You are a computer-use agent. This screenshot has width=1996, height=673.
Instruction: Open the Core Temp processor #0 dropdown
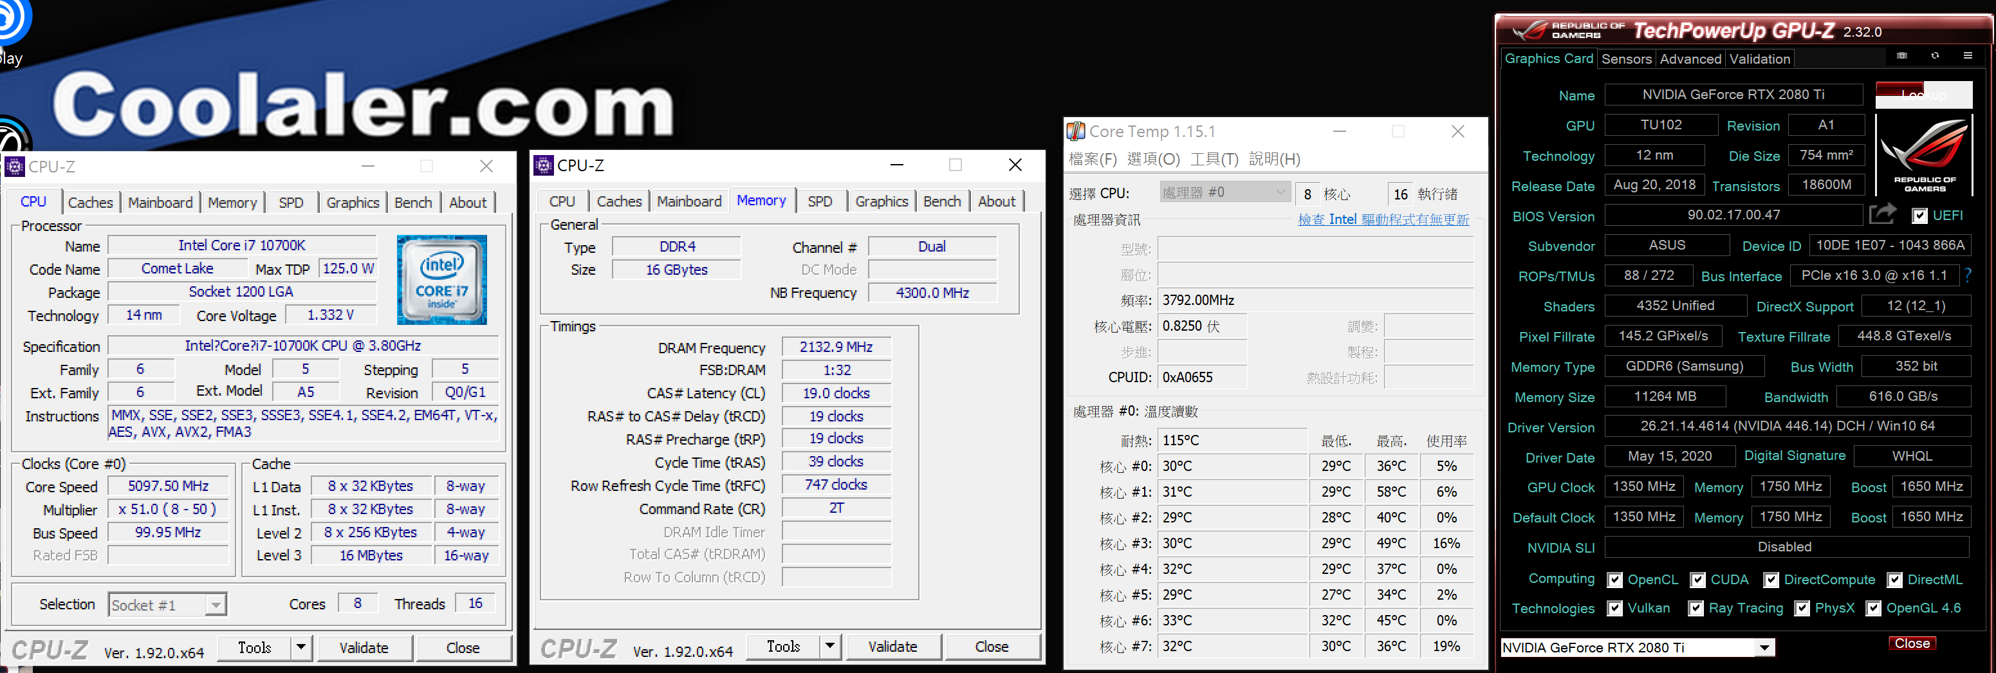[1224, 192]
